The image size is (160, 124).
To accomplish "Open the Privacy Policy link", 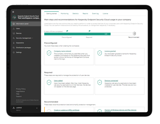I will tap(21, 89).
